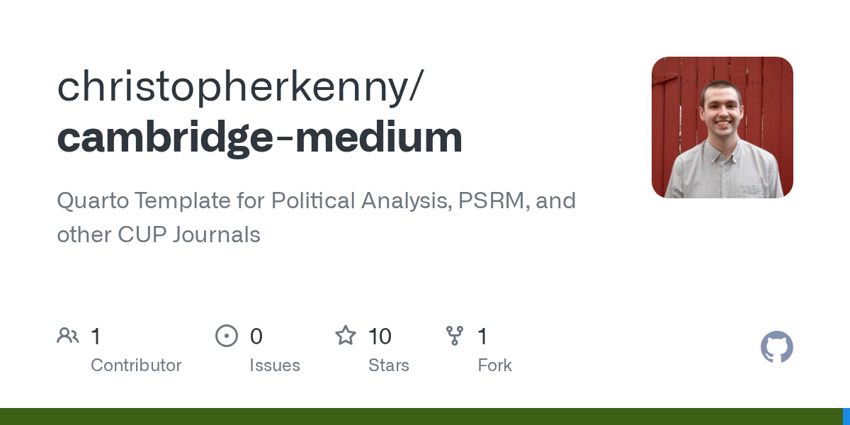
Task: Click the issues circle-dot icon
Action: (227, 336)
